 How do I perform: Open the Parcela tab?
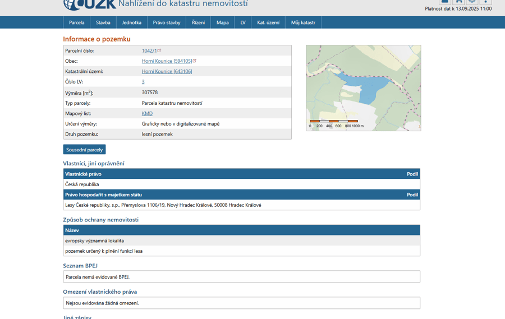pos(76,22)
